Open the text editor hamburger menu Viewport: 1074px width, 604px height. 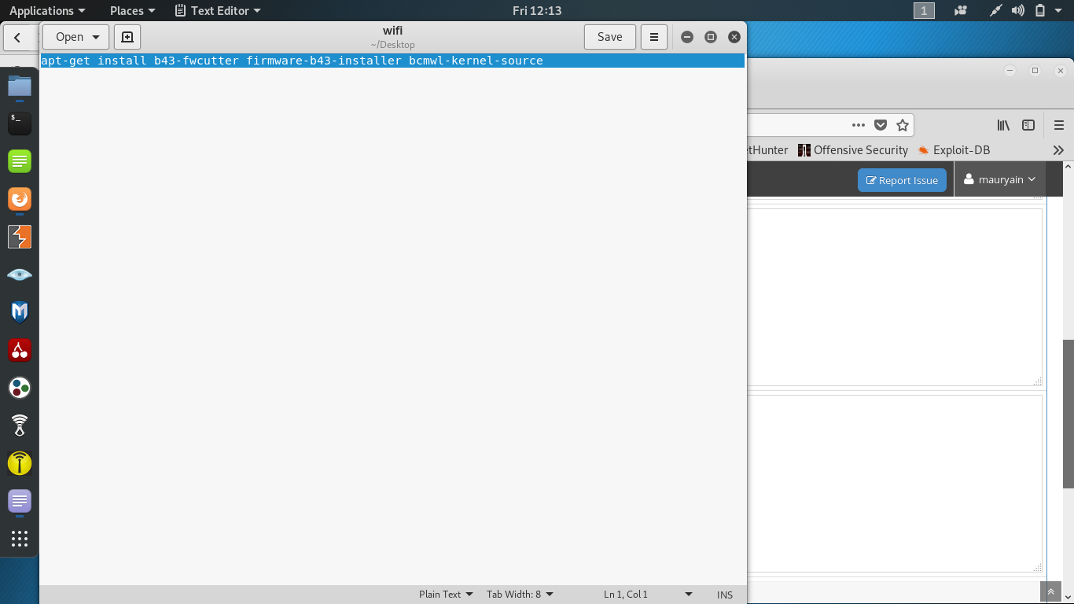[x=653, y=37]
